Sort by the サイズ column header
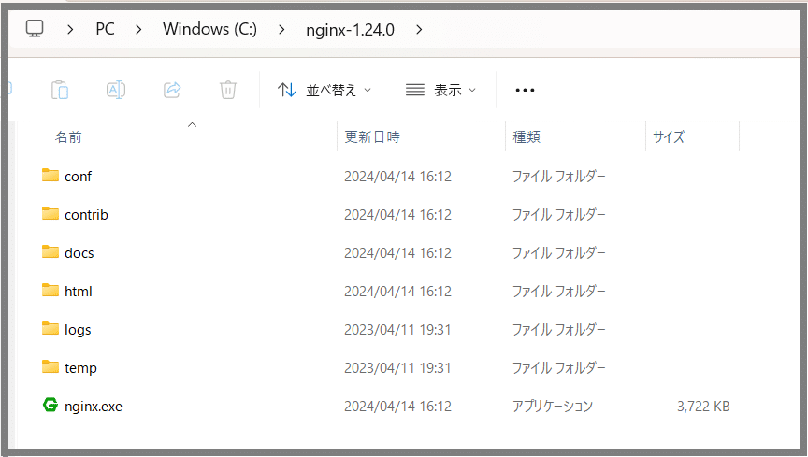Viewport: 808px width, 457px height. coord(669,137)
